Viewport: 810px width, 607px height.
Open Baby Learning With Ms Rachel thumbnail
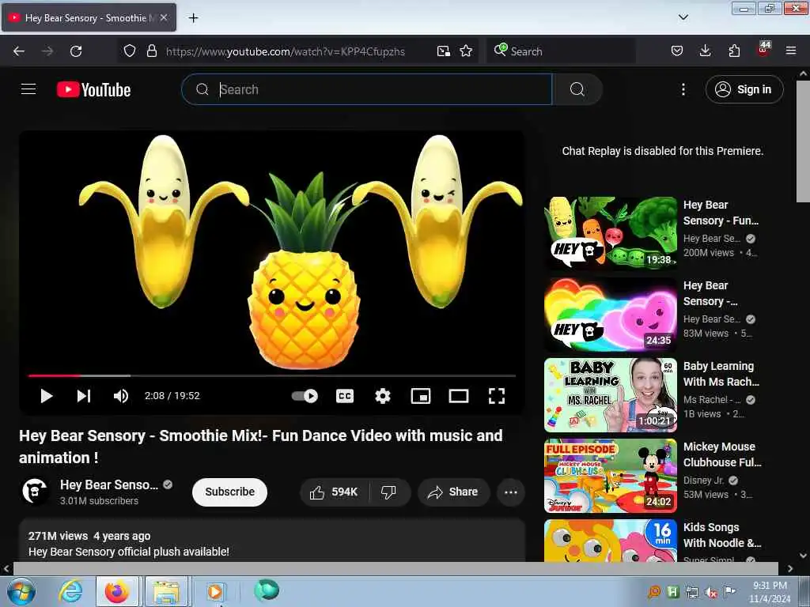coord(610,395)
